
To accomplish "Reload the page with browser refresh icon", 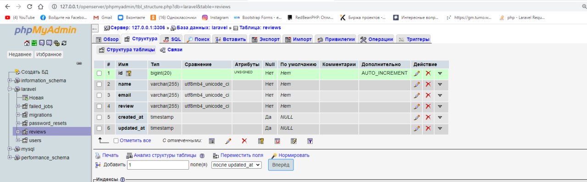I will (x=29, y=7).
